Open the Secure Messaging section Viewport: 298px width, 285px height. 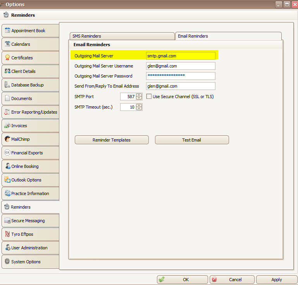click(30, 221)
